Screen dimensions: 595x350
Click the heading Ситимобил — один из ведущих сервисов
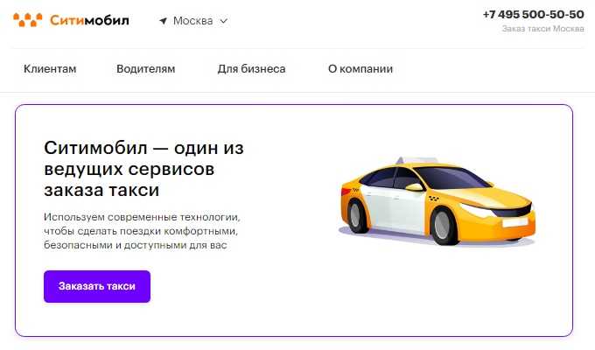[143, 169]
